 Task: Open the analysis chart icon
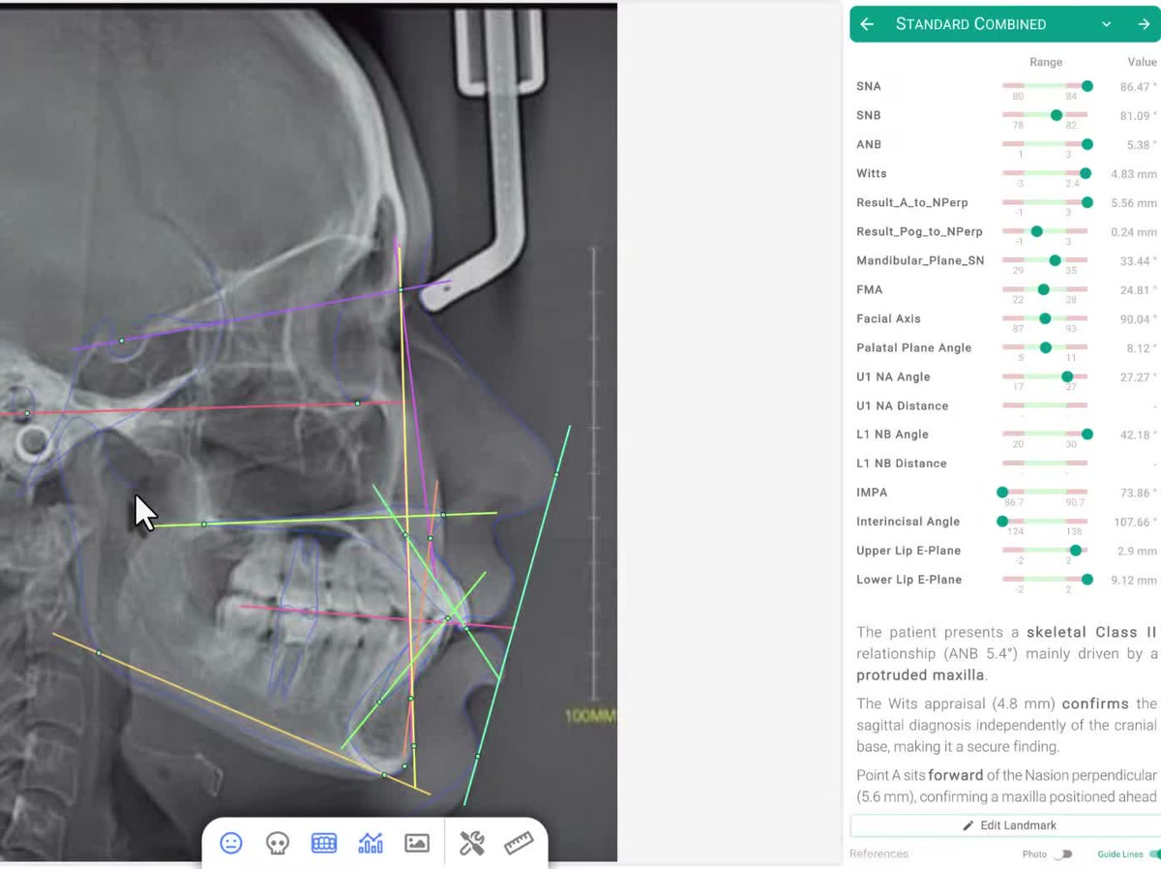371,843
